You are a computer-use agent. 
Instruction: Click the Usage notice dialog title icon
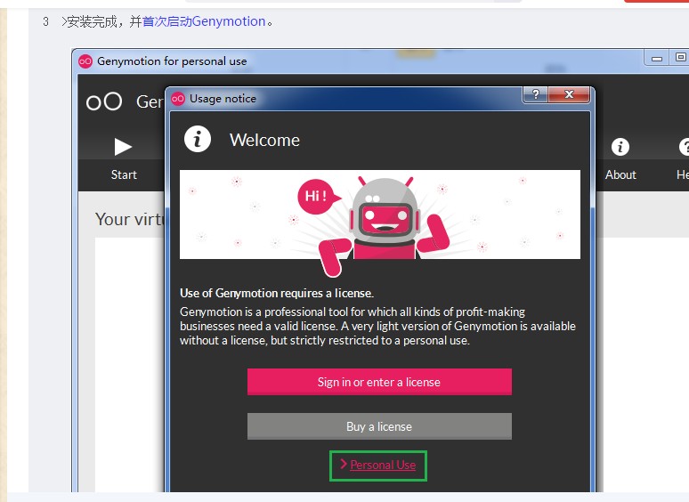click(178, 99)
